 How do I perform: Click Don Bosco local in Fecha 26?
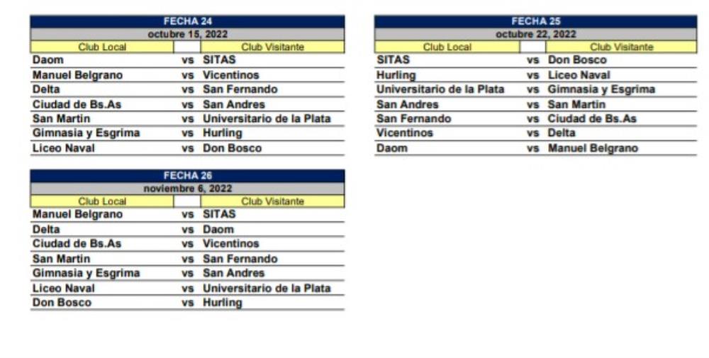pyautogui.click(x=62, y=303)
